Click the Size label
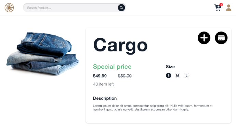Image resolution: width=236 pixels, height=133 pixels. (170, 66)
